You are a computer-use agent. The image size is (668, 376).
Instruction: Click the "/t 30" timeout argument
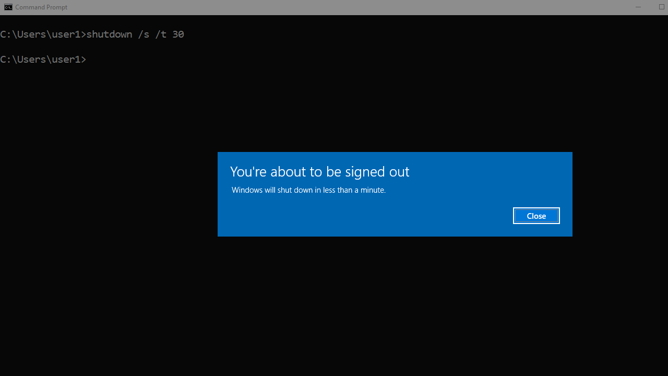[169, 34]
